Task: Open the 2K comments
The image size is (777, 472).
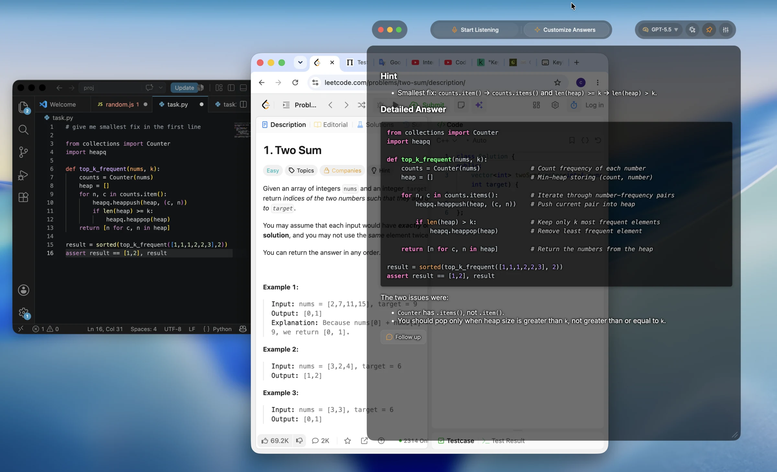Action: (320, 441)
